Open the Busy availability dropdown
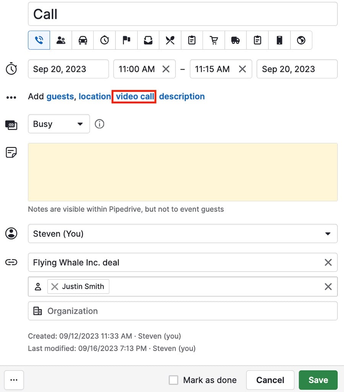 [x=58, y=124]
